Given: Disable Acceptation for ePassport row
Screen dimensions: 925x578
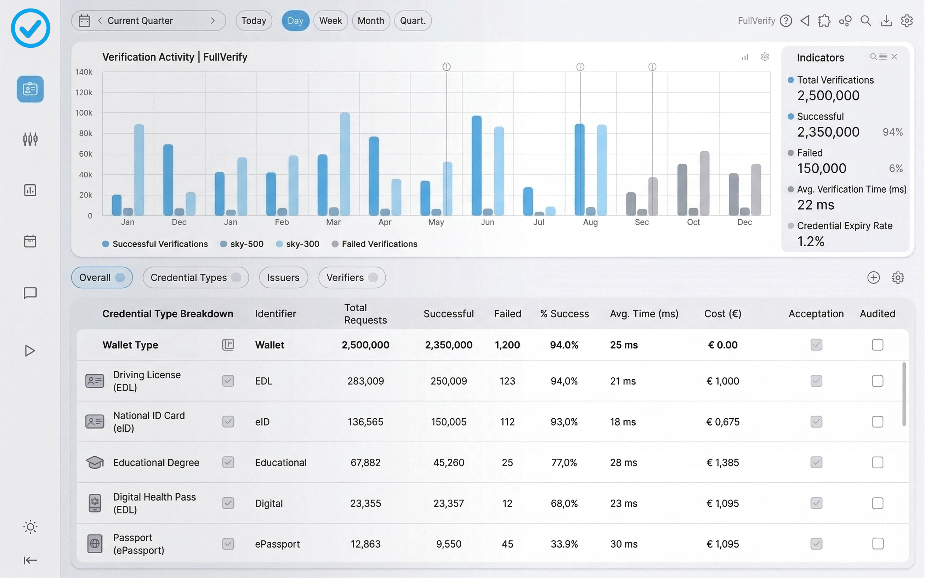Looking at the screenshot, I should [816, 544].
